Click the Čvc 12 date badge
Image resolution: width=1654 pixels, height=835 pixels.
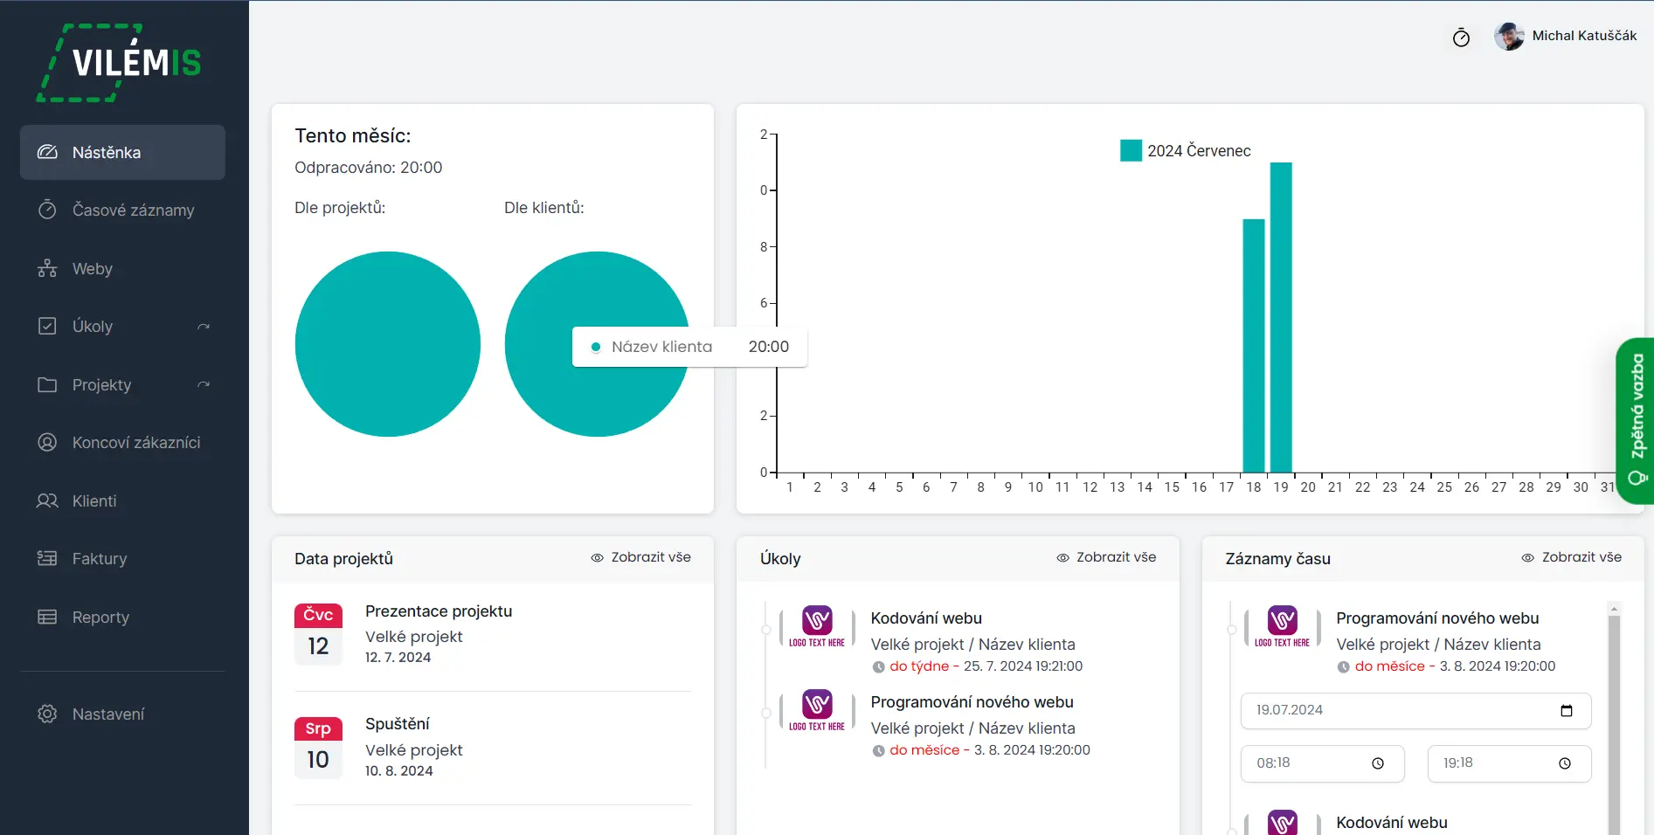tap(318, 634)
